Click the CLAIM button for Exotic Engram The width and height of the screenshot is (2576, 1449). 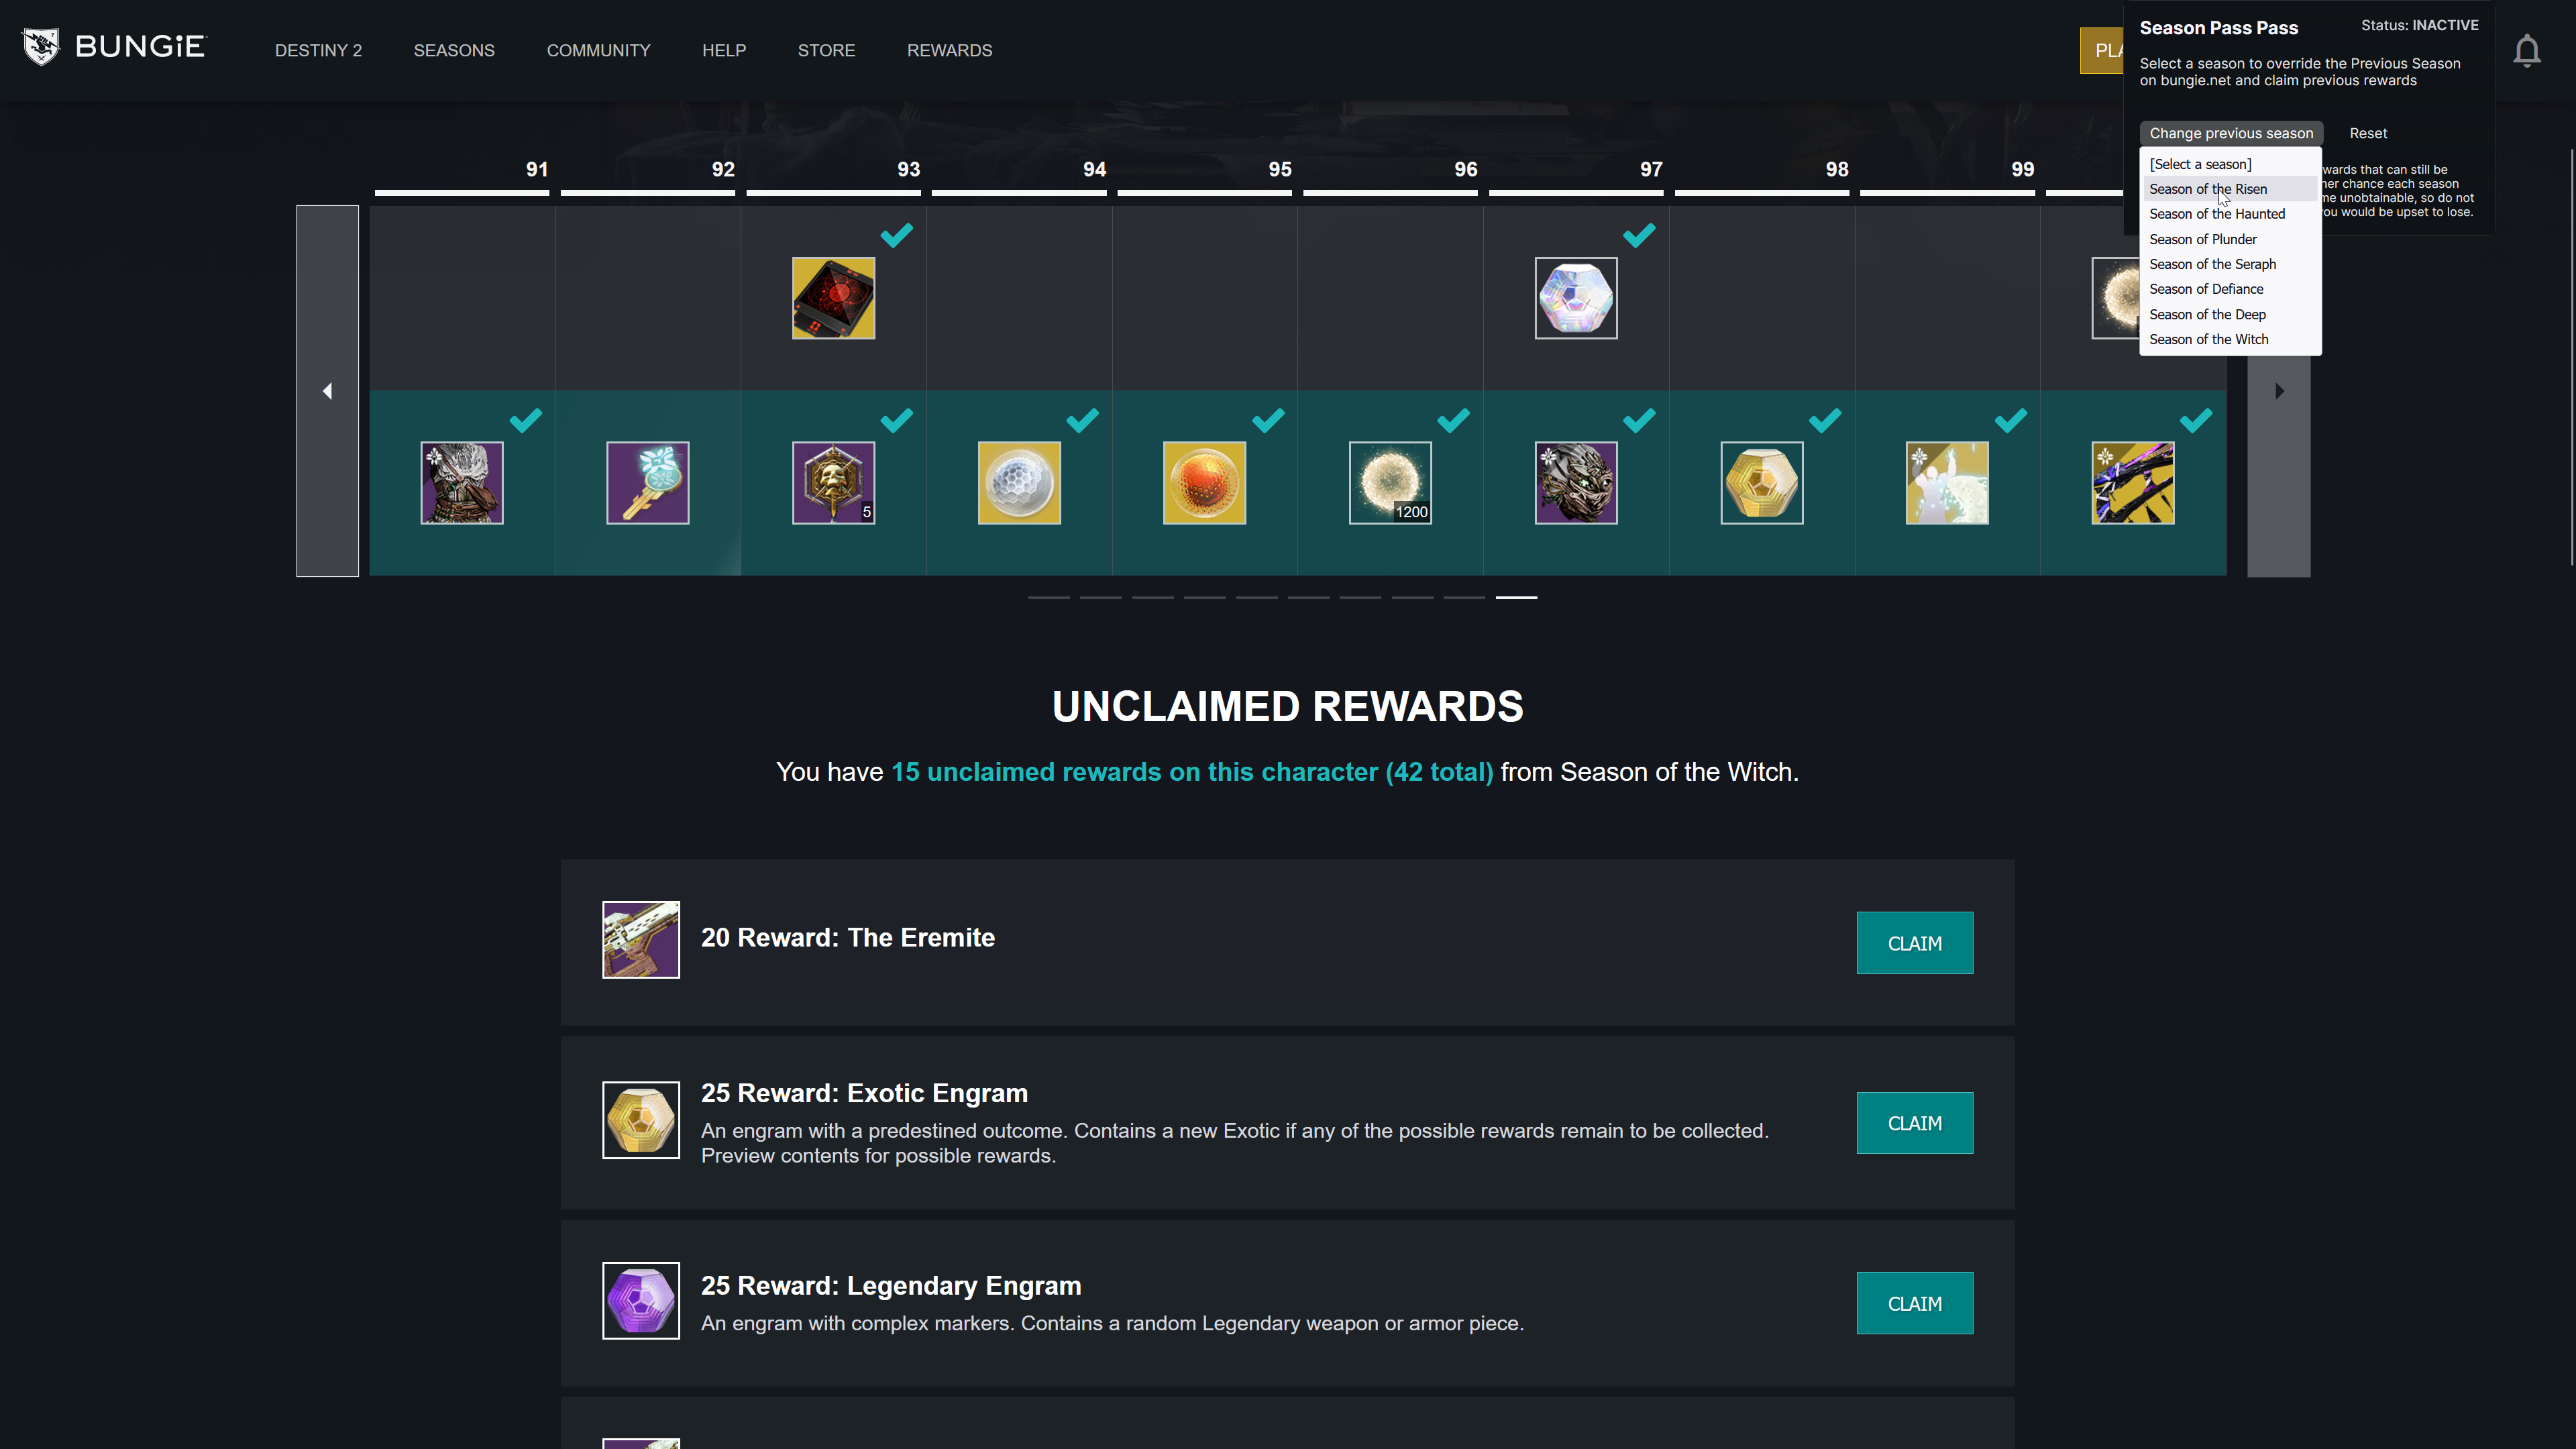tap(1915, 1122)
